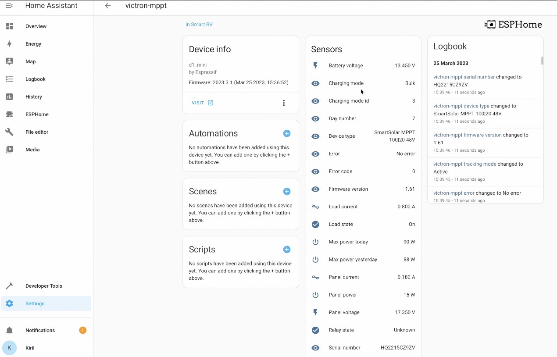Click the power icon beside Panel power
Image resolution: width=557 pixels, height=357 pixels.
point(315,295)
